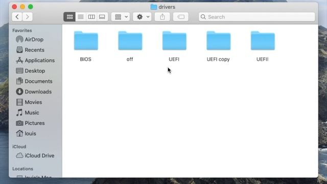Close the drivers Finder window

(x=14, y=7)
